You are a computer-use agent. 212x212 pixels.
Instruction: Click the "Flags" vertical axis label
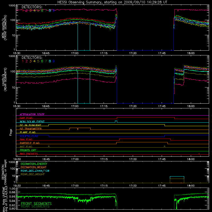click(x=11, y=132)
